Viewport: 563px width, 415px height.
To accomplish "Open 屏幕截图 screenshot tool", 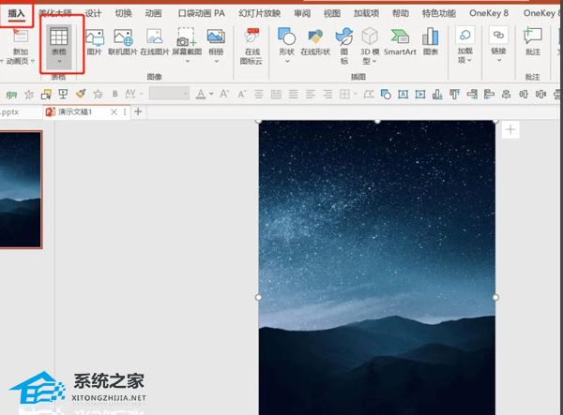I will [x=185, y=43].
